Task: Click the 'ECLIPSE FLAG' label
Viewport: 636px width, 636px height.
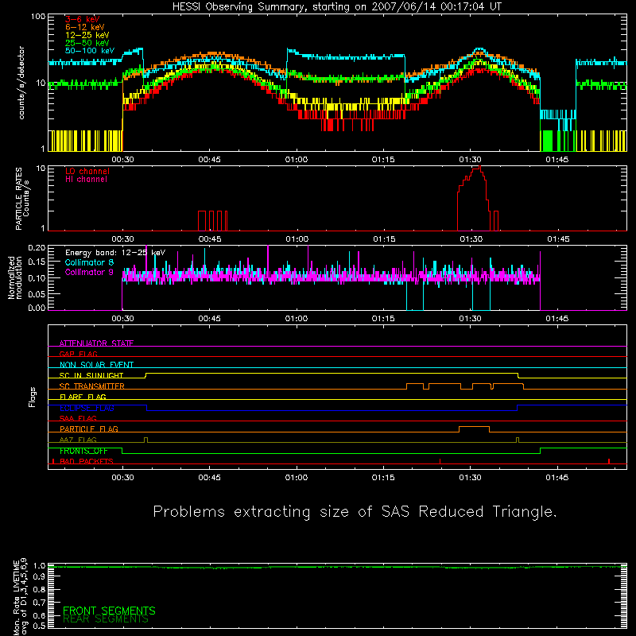Action: point(87,408)
